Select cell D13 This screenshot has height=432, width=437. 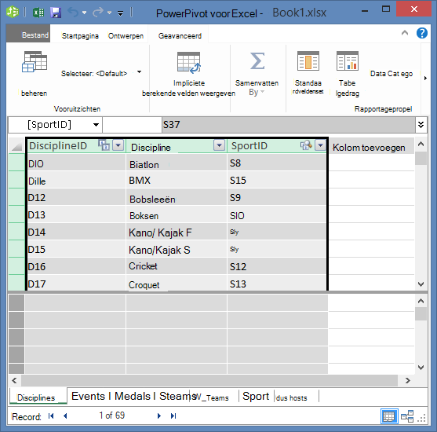click(x=76, y=214)
